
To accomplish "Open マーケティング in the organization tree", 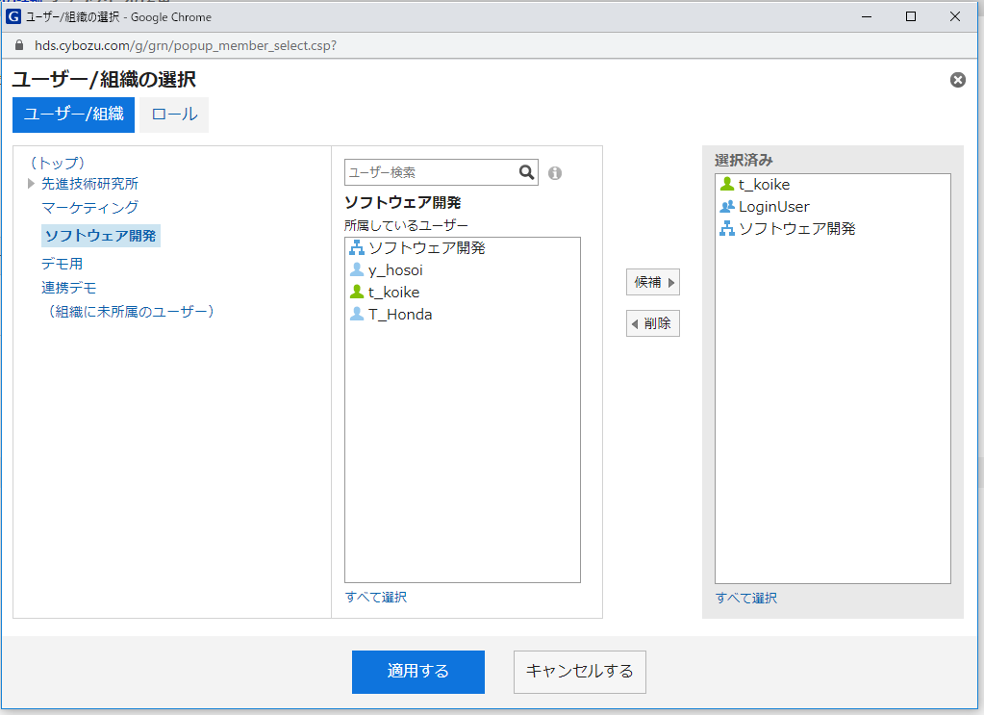I will point(89,207).
